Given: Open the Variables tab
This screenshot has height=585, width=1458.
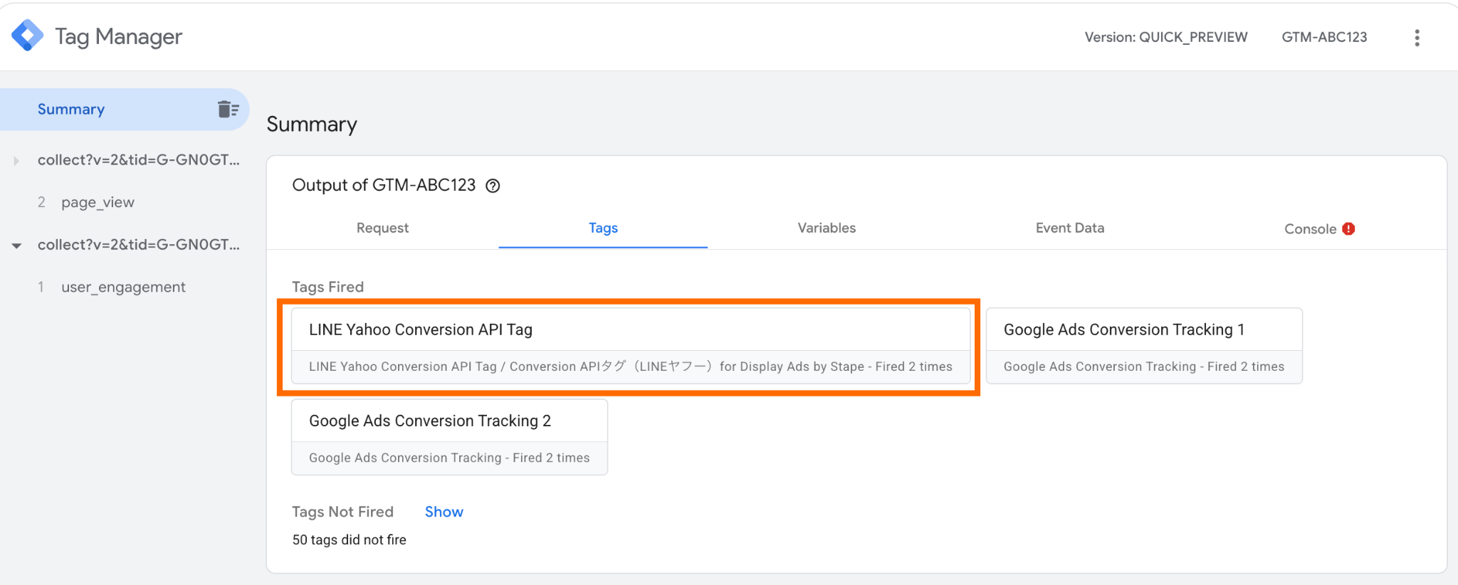Looking at the screenshot, I should tap(827, 228).
